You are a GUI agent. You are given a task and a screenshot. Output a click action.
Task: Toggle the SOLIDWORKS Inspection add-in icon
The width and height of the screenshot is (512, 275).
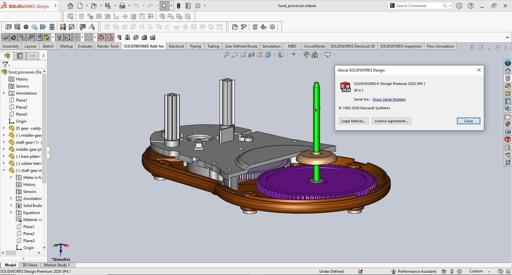(x=101, y=37)
